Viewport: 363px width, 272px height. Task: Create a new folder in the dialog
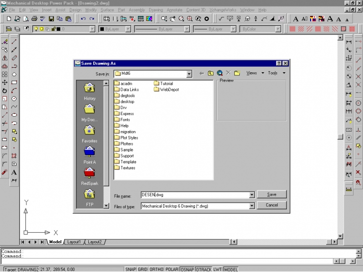tap(237, 73)
